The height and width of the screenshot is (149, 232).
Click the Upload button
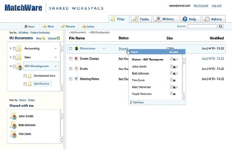tap(54, 38)
